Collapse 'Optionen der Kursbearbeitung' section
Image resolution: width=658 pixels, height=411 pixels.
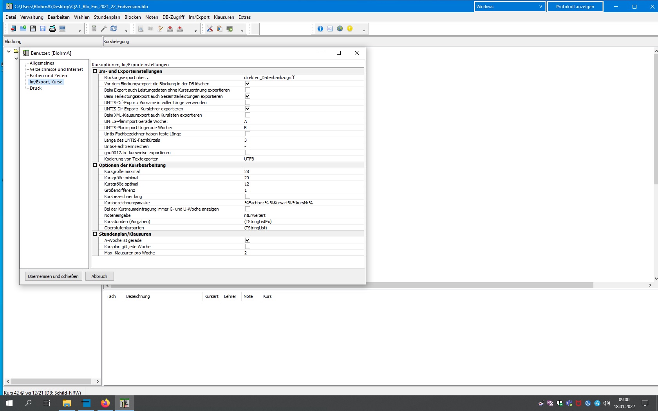click(x=95, y=165)
